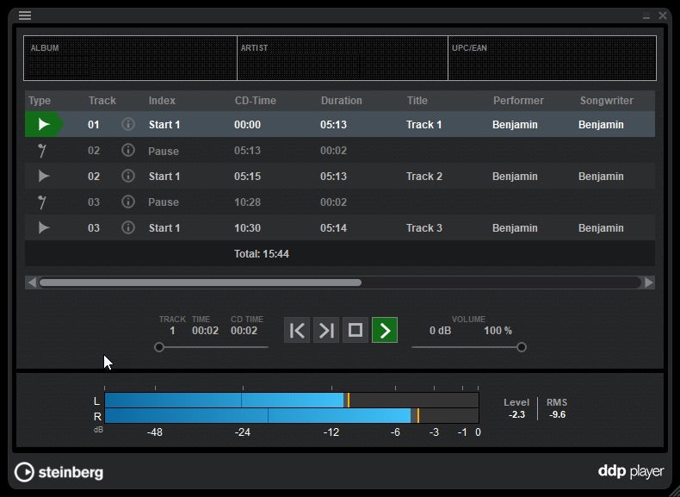Click the horizontal scrollbar left arrow
This screenshot has height=497, width=680.
point(32,283)
